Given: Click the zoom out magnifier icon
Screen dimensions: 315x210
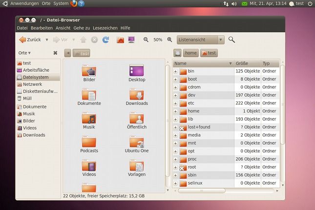Looking at the screenshot, I should (x=146, y=40).
